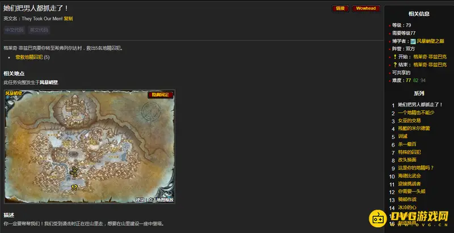Open series quest 你需要一头熊
The height and width of the screenshot is (233, 454).
pyautogui.click(x=412, y=192)
